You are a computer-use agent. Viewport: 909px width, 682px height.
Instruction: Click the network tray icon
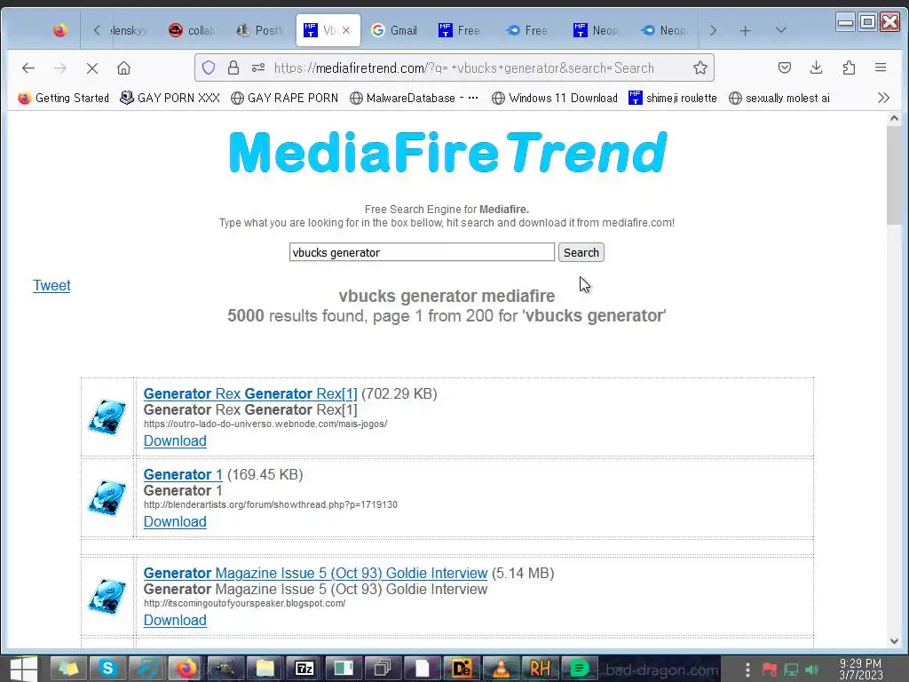791,670
